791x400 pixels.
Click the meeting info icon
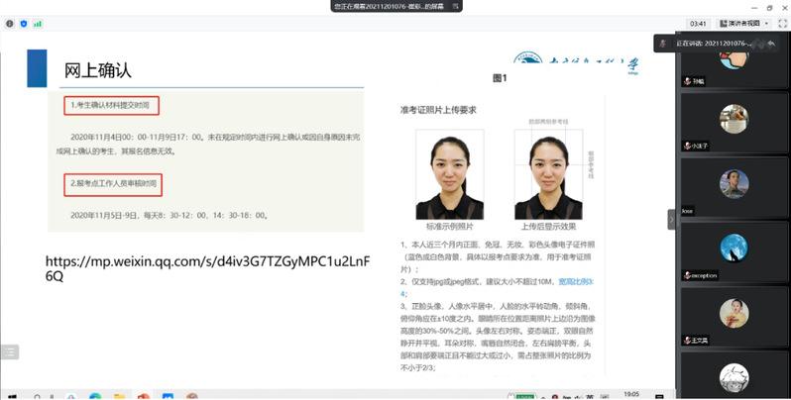tap(10, 23)
